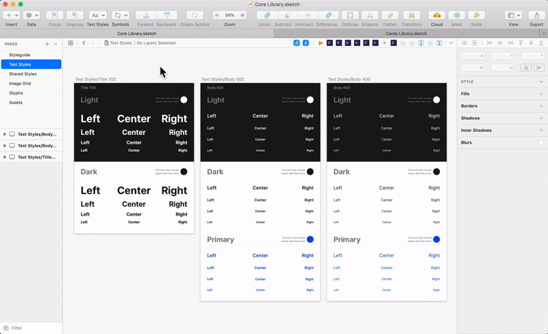Click the Transform toolbar icon

coord(412,15)
